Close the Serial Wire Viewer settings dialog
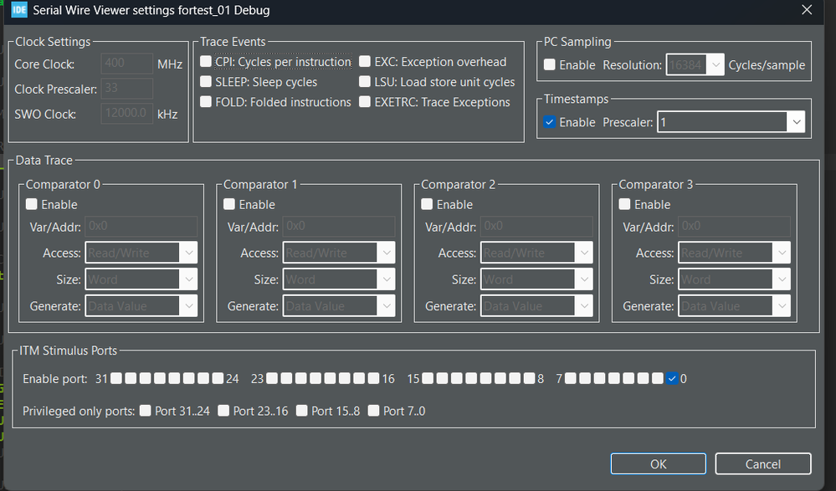836x491 pixels. pos(807,10)
